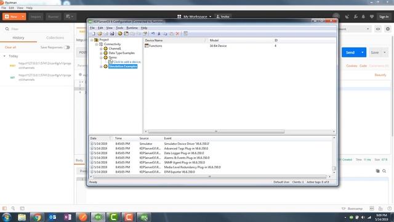
Task: Click Copy icon in KEPServerEX toolbar
Action: 165,34
